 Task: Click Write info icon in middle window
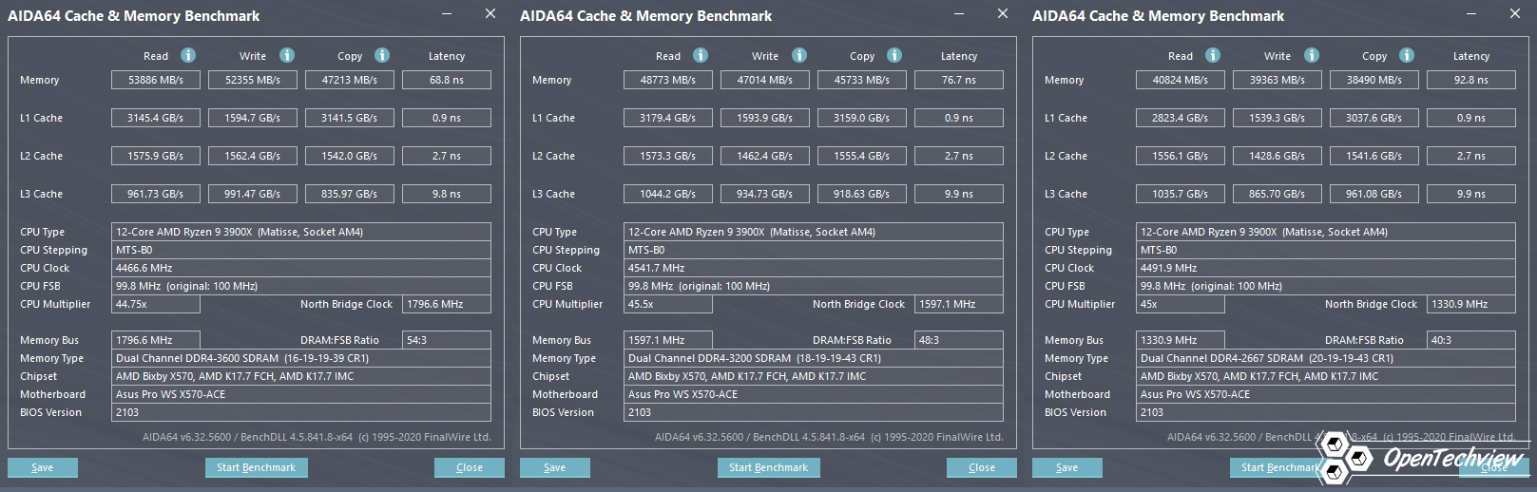click(799, 55)
